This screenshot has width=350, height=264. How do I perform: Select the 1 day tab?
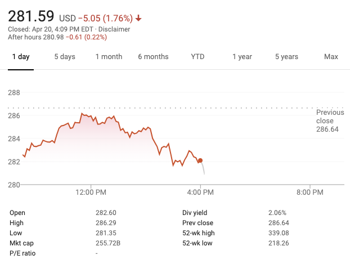tap(21, 57)
